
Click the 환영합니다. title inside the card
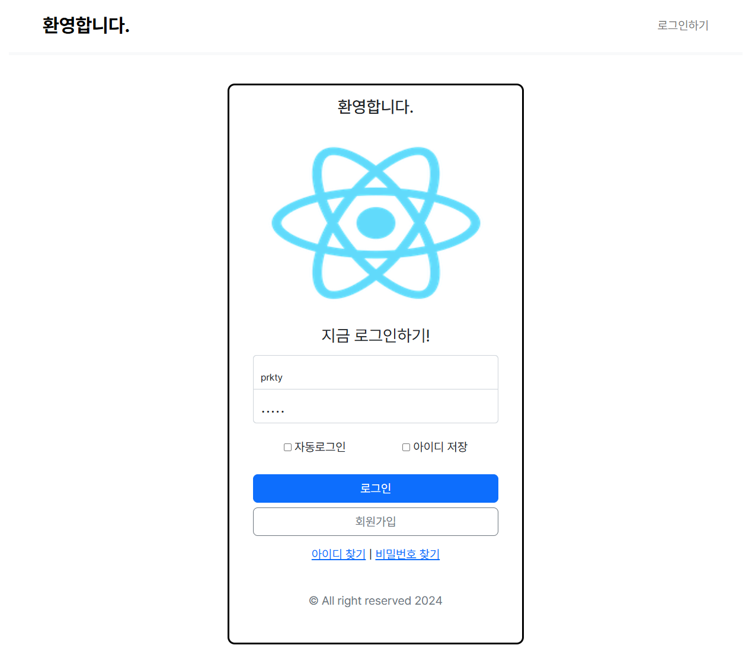[x=376, y=107]
